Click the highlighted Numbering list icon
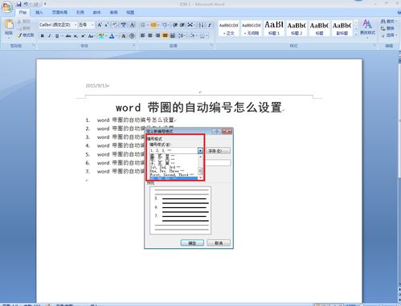This screenshot has height=306, width=401. (x=153, y=25)
